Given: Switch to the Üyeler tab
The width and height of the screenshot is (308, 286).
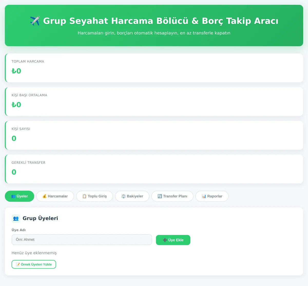Looking at the screenshot, I should point(20,196).
